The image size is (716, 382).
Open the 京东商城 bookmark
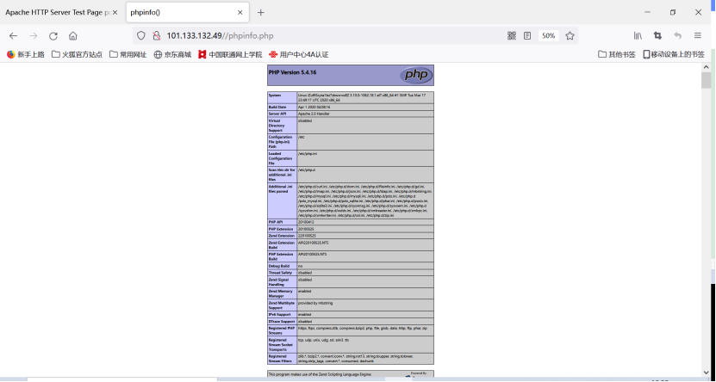click(172, 54)
